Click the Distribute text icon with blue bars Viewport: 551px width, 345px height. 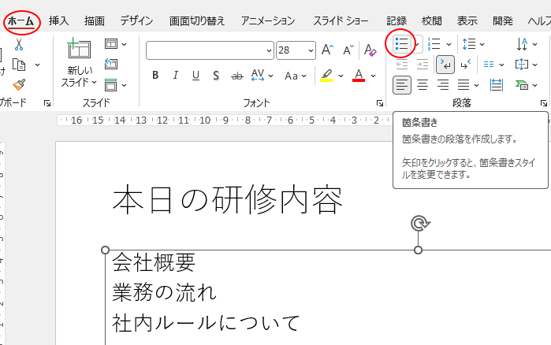[496, 85]
